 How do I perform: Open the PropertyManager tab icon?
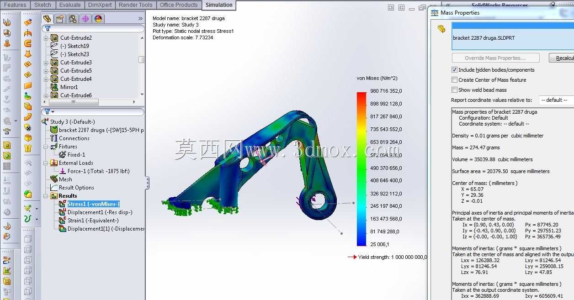click(x=60, y=19)
